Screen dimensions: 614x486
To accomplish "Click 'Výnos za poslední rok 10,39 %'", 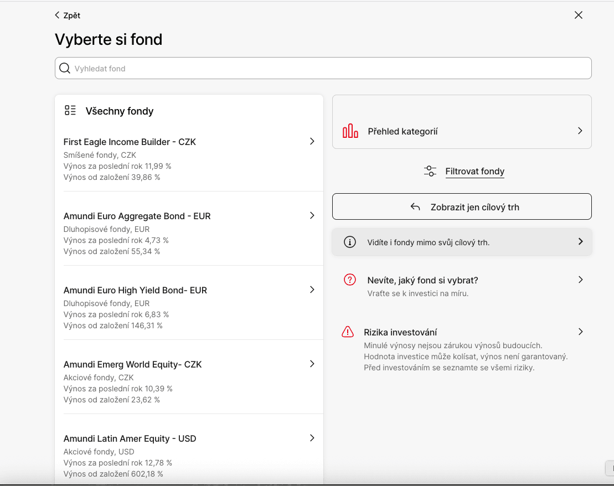I will pyautogui.click(x=118, y=389).
